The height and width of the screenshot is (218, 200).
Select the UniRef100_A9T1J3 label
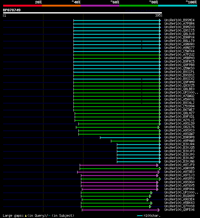[x=179, y=175]
